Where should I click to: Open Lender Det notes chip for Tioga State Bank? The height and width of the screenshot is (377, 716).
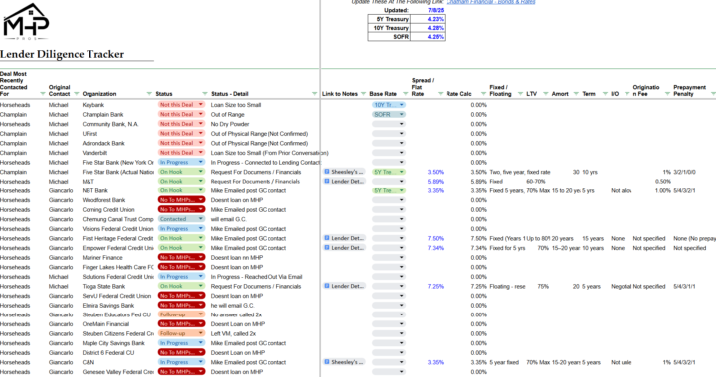click(345, 287)
